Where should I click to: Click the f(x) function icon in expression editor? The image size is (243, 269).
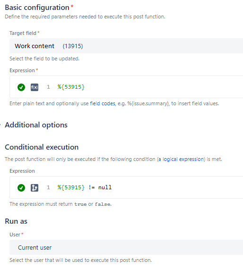(35, 87)
